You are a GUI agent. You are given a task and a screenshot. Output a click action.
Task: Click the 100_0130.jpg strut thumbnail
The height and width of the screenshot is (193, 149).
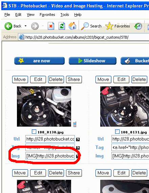(44, 106)
